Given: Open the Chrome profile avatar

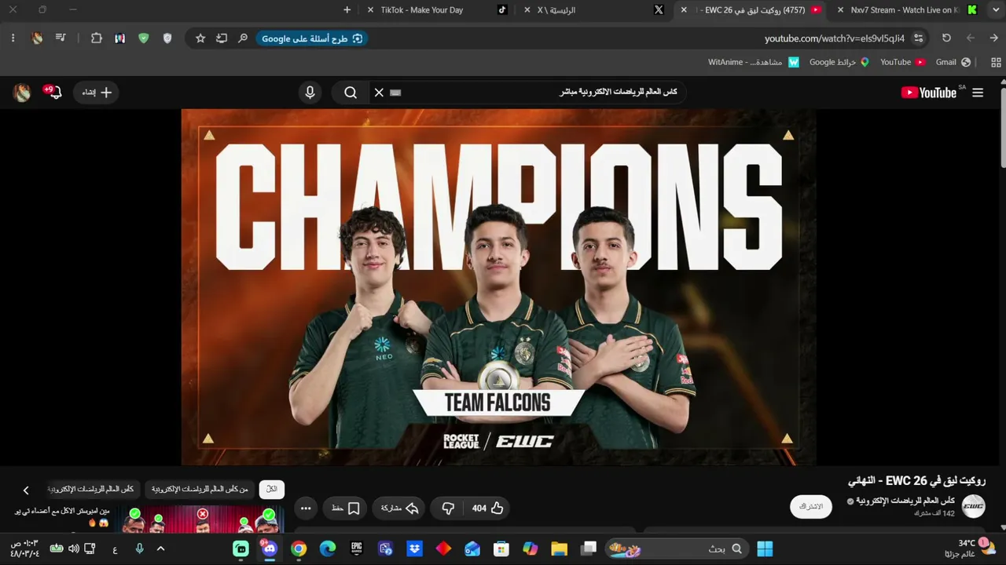Looking at the screenshot, I should (x=37, y=38).
